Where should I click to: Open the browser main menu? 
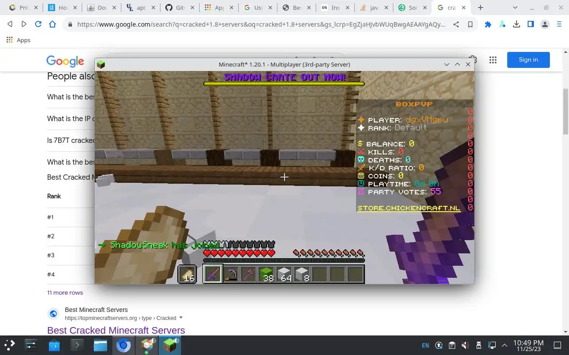[559, 24]
